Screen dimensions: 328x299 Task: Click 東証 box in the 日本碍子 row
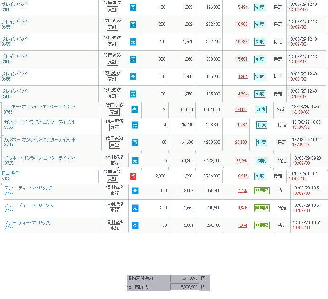pyautogui.click(x=112, y=179)
